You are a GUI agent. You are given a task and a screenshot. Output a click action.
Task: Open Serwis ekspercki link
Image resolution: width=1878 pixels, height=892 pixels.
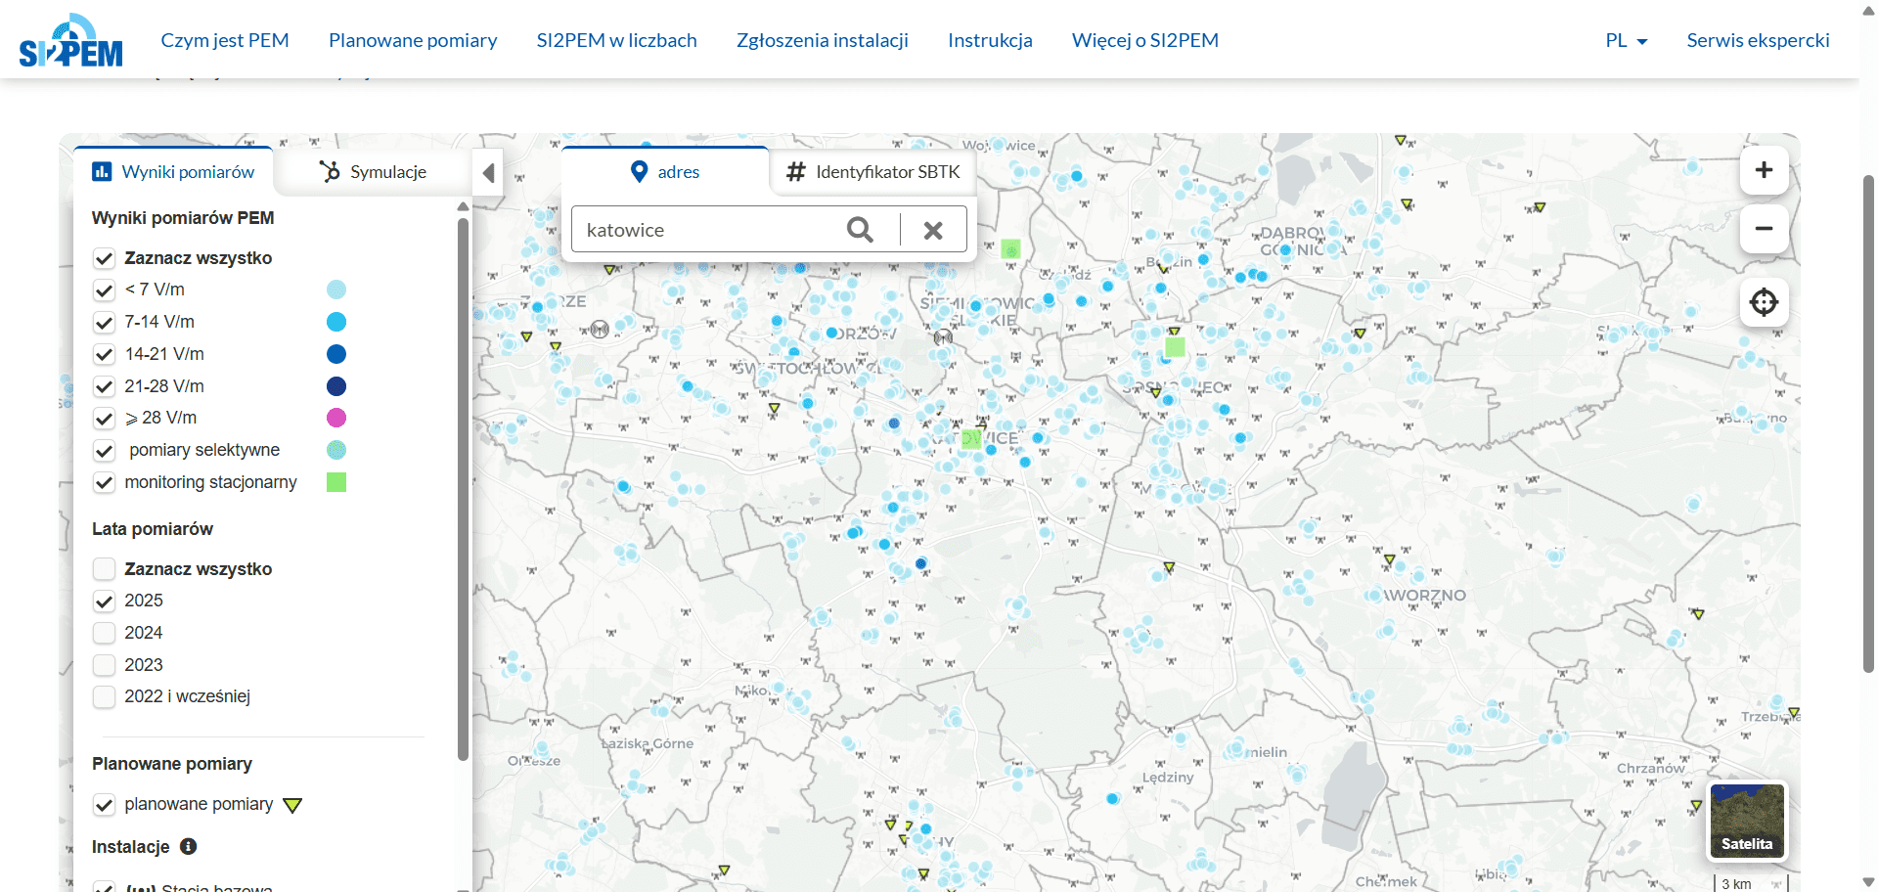[x=1758, y=40]
